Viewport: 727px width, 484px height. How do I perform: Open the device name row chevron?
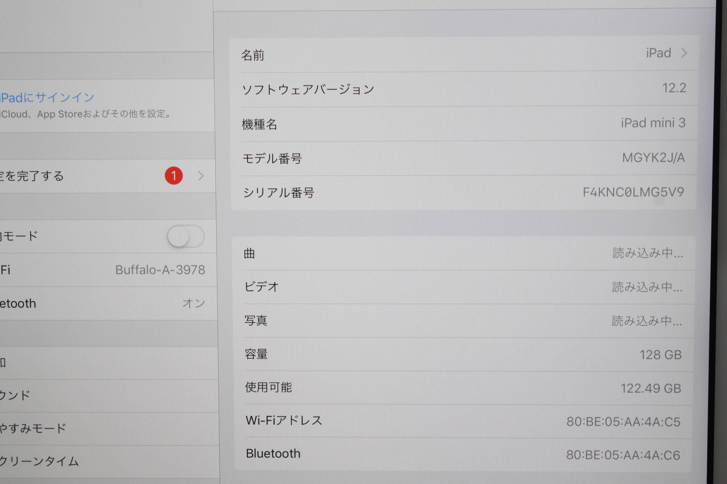click(x=684, y=53)
